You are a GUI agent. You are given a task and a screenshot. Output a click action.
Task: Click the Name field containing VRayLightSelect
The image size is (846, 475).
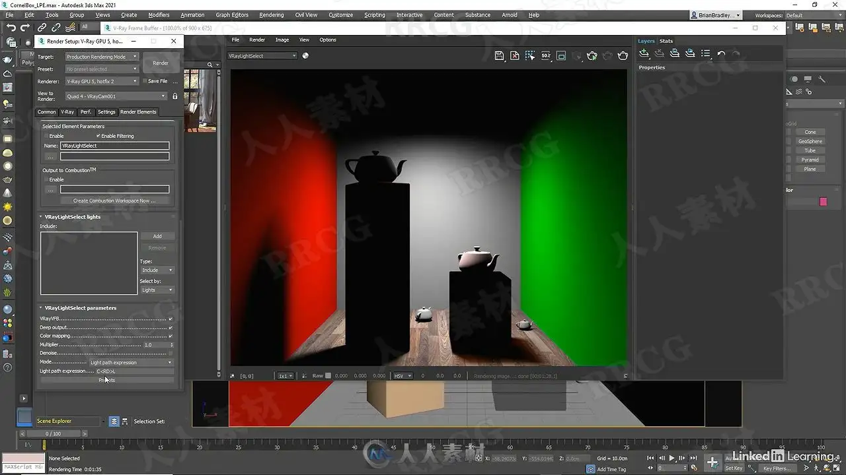coord(114,146)
